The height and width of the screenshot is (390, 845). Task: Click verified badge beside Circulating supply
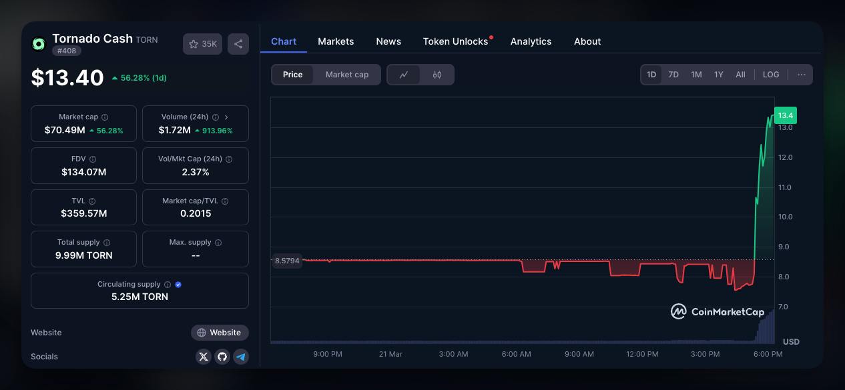click(x=178, y=285)
